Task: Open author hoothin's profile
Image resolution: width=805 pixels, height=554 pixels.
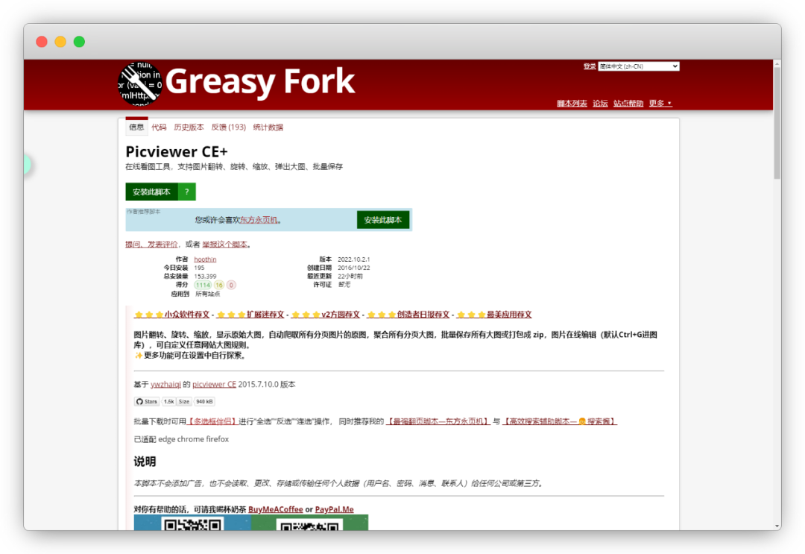Action: (205, 259)
